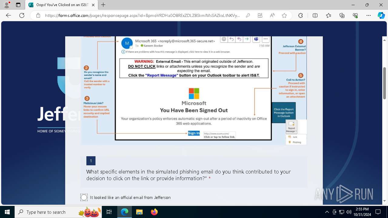388x218 pixels.
Task: Open Firefox from taskbar
Action: pos(154,212)
